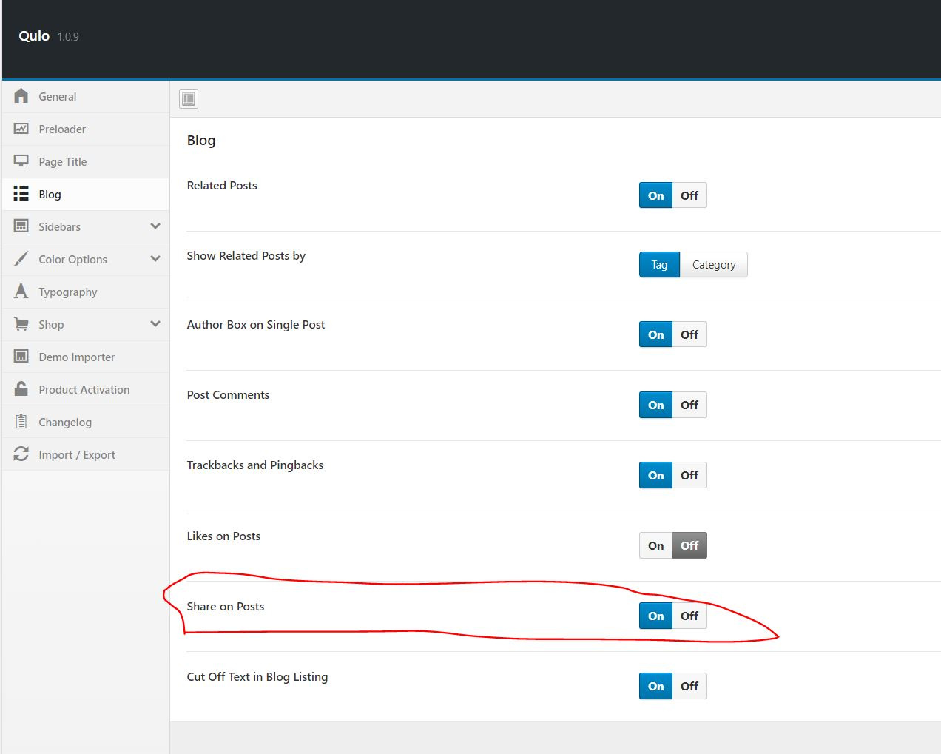The width and height of the screenshot is (941, 754).
Task: Expand the Color Options submenu chevron
Action: tap(155, 259)
